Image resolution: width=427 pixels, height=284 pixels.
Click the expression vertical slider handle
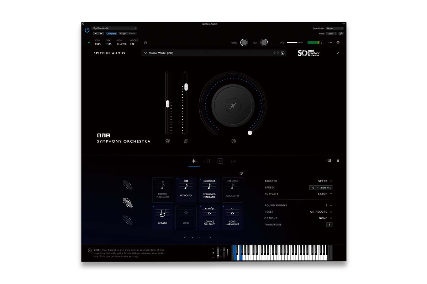[168, 104]
